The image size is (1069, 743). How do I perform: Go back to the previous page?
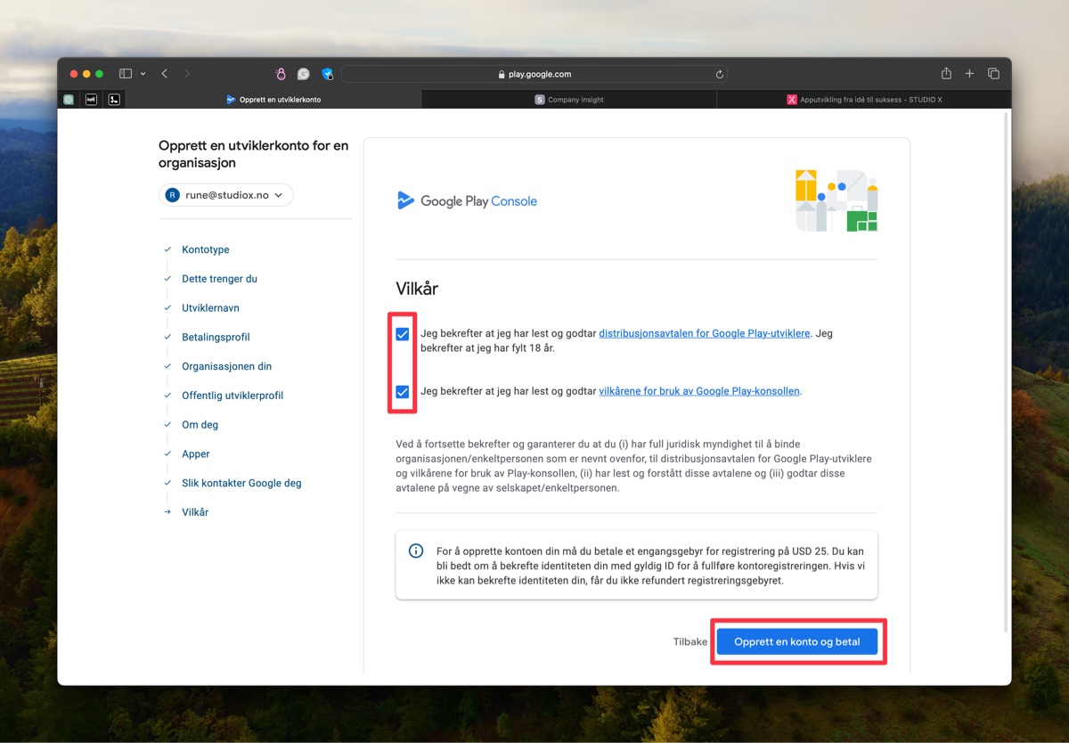click(165, 74)
